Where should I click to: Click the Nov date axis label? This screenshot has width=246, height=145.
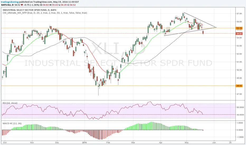pos(32,142)
